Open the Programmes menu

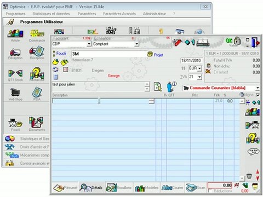pos(15,14)
